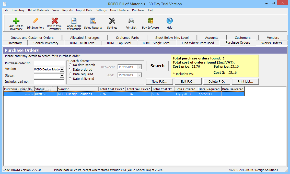Open Help question mark icon
Image resolution: width=290 pixels, height=174 pixels.
pyautogui.click(x=170, y=21)
